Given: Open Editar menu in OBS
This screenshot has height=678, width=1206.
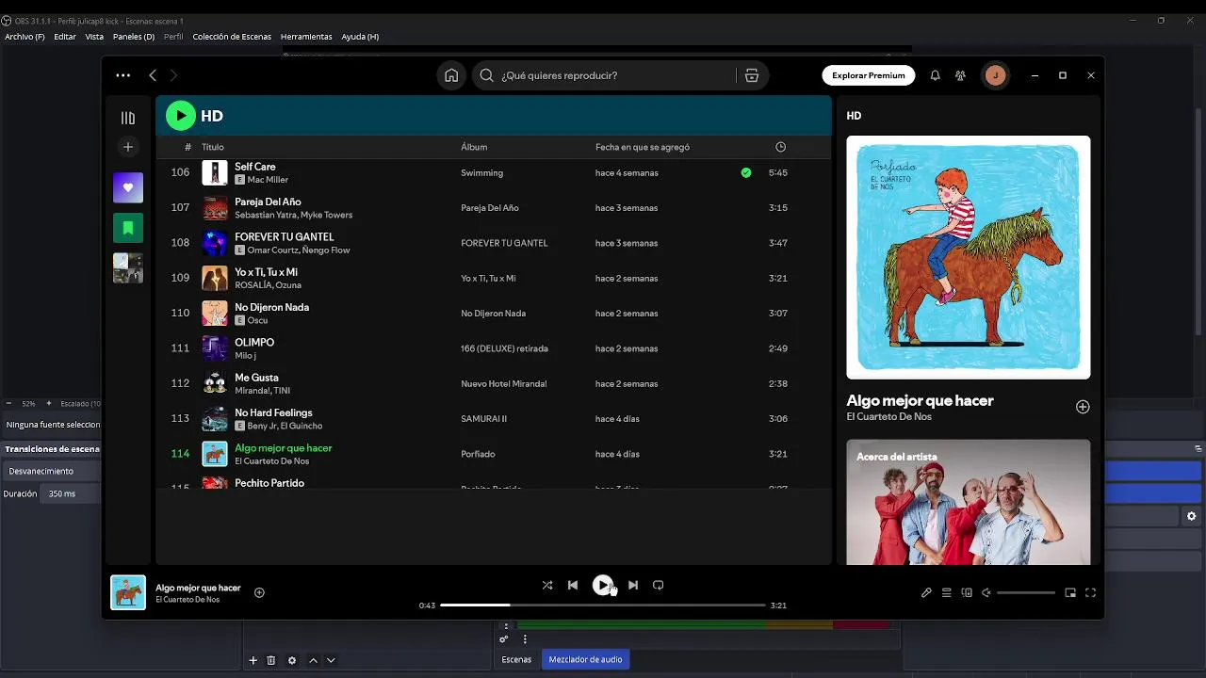Looking at the screenshot, I should pos(65,37).
